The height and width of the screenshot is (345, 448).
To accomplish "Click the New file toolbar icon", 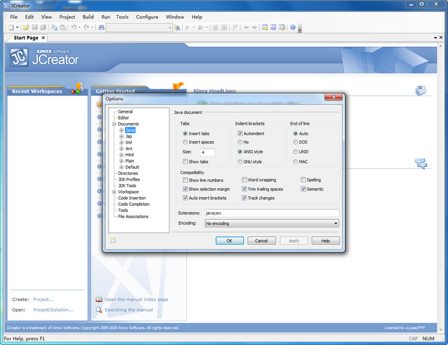I will coord(11,28).
